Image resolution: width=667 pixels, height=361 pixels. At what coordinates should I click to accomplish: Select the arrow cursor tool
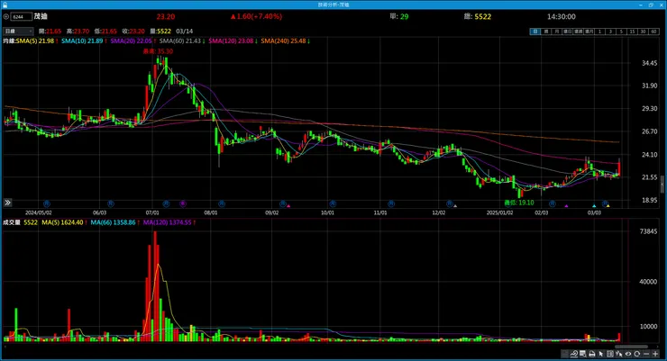pyautogui.click(x=601, y=354)
